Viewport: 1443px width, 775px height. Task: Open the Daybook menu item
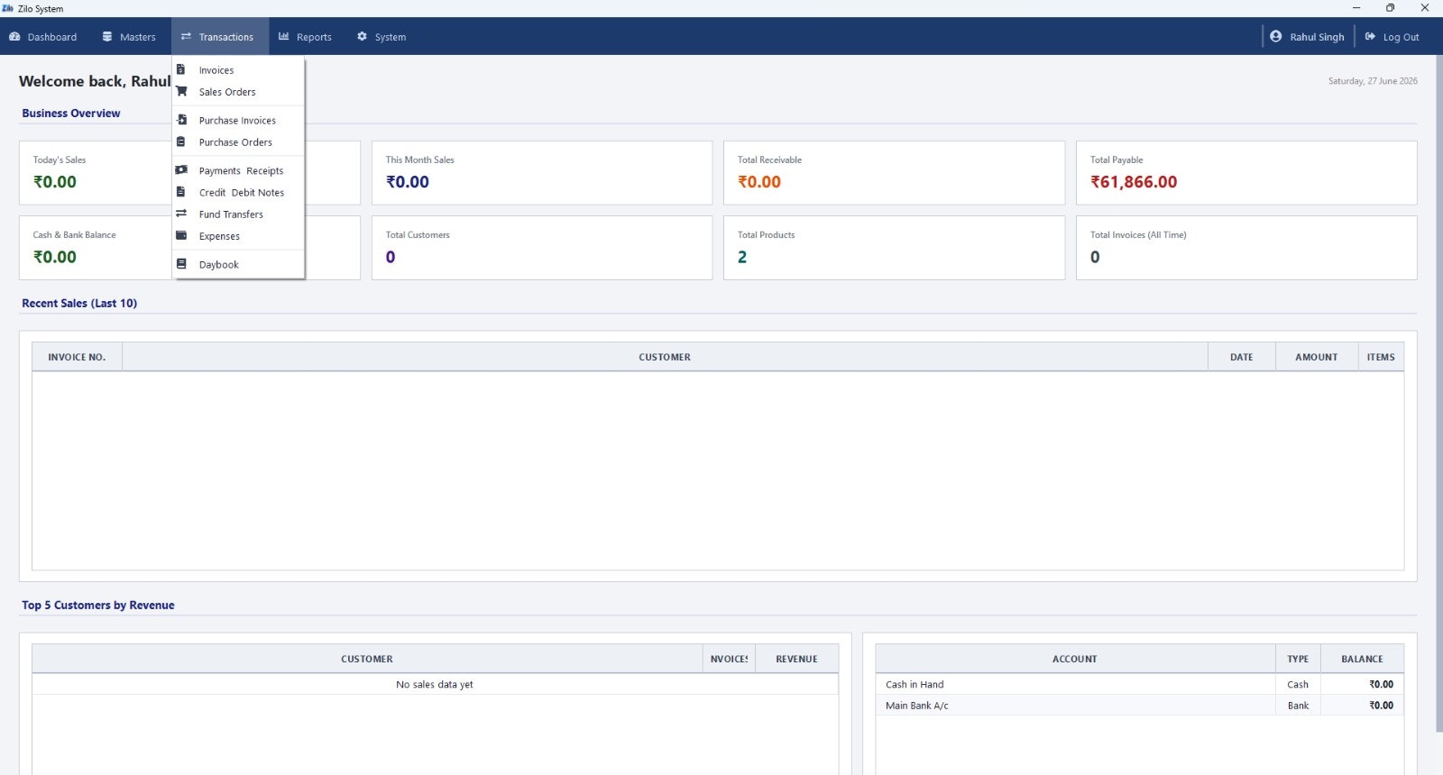click(x=238, y=264)
